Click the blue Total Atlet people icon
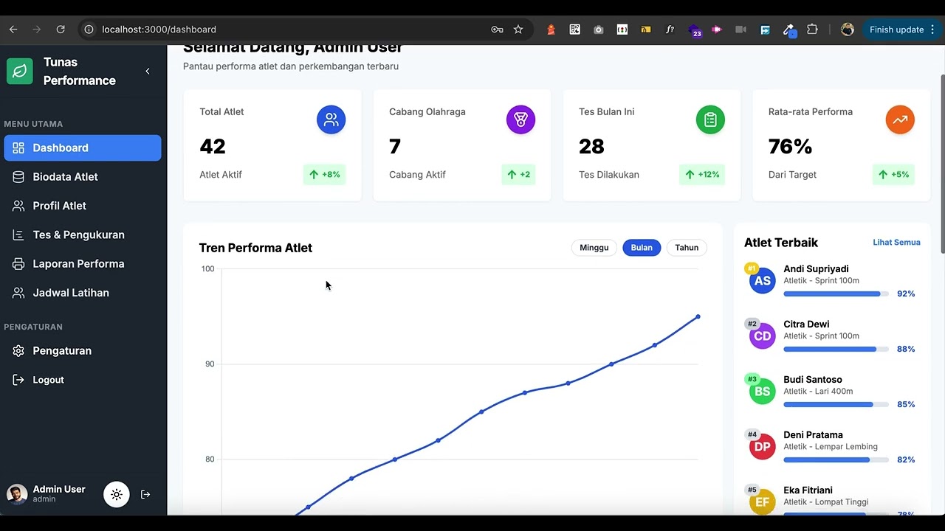Image resolution: width=945 pixels, height=531 pixels. coord(331,119)
